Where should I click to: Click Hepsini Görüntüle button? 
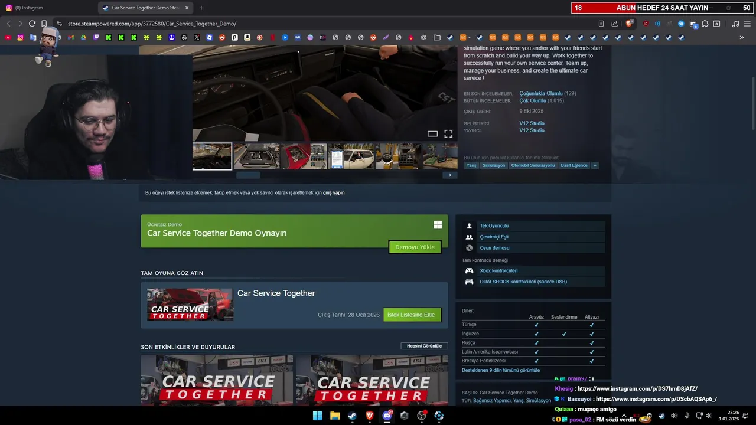(x=424, y=346)
